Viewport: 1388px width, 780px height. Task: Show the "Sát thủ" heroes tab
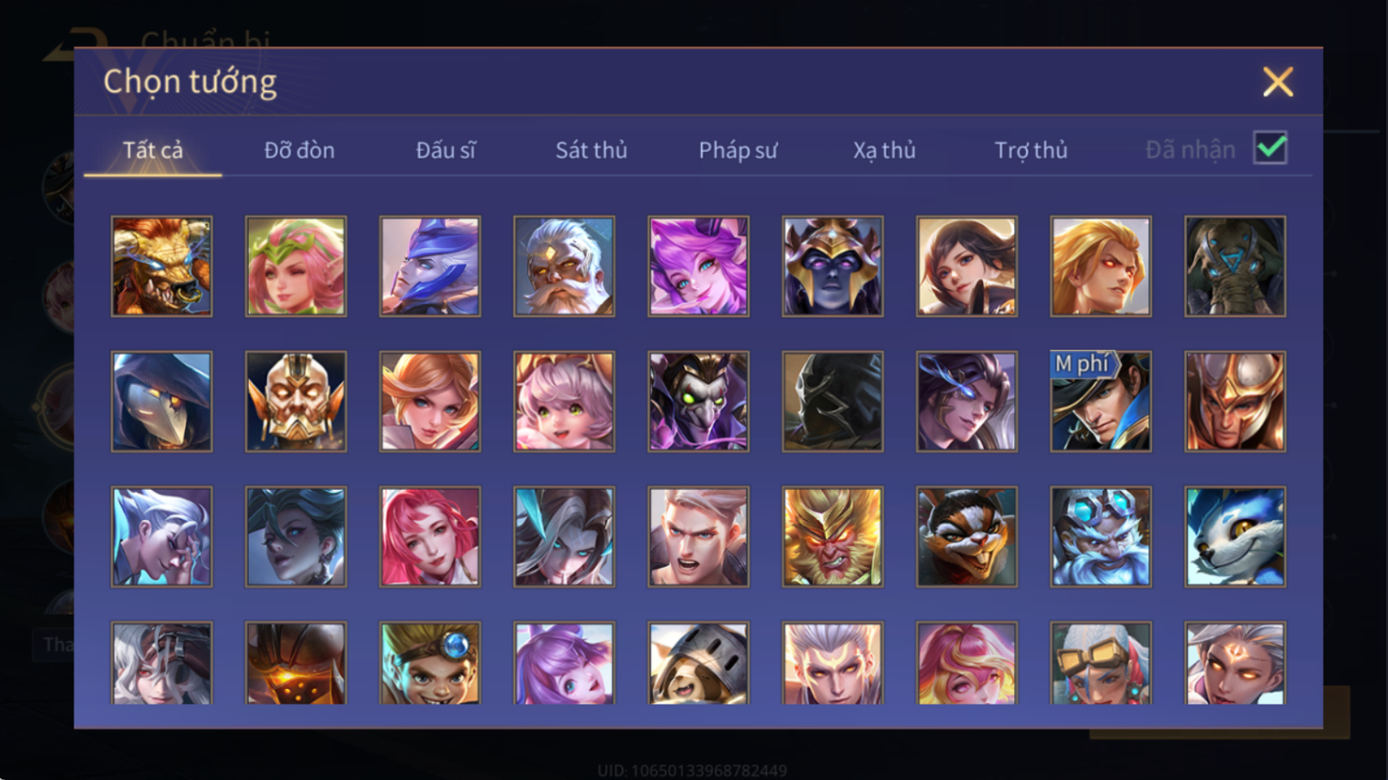(x=591, y=150)
